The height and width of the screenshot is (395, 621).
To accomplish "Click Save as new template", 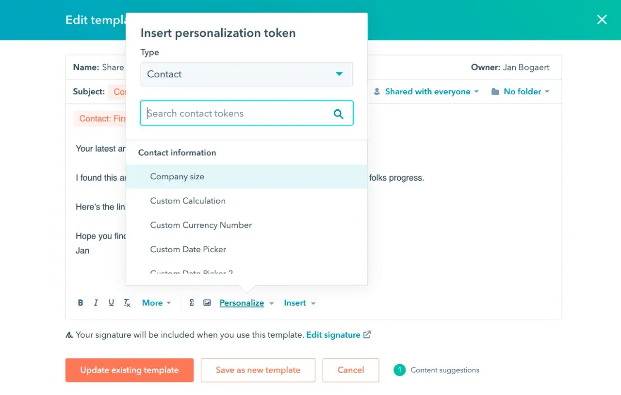I will [258, 370].
